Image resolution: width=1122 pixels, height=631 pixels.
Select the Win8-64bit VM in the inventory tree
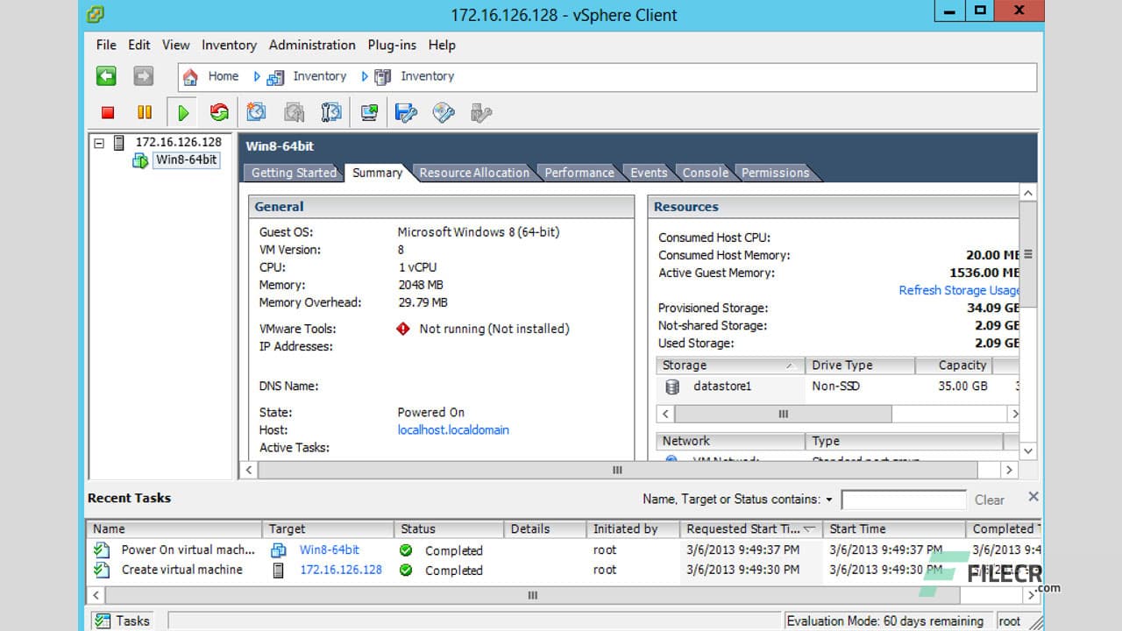[186, 160]
